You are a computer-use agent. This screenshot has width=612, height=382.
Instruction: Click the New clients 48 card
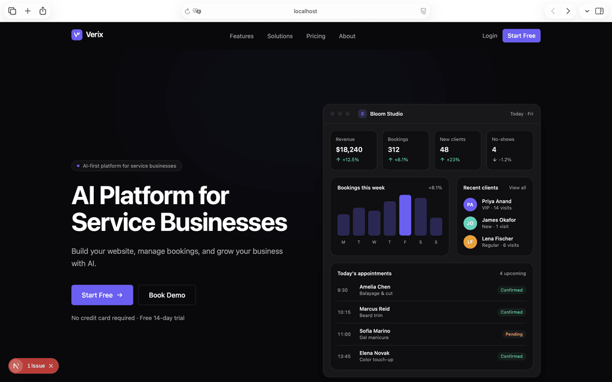tap(458, 150)
